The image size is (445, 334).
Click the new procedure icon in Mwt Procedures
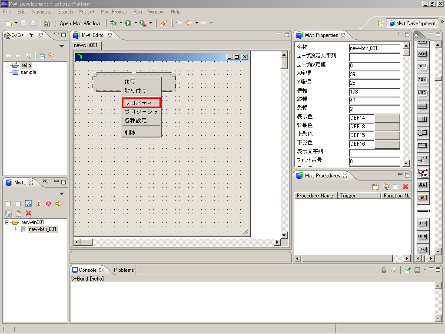tap(375, 187)
